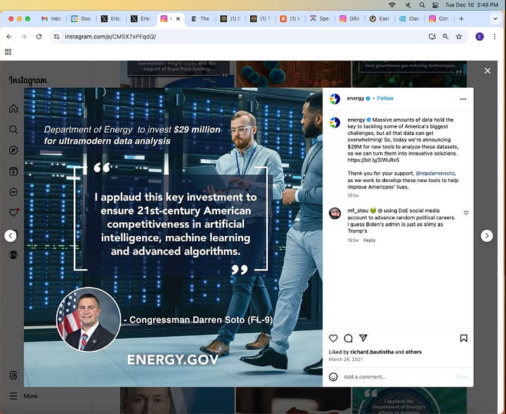Go to next post arrow
Screen dimensions: 506x414
click(x=486, y=236)
